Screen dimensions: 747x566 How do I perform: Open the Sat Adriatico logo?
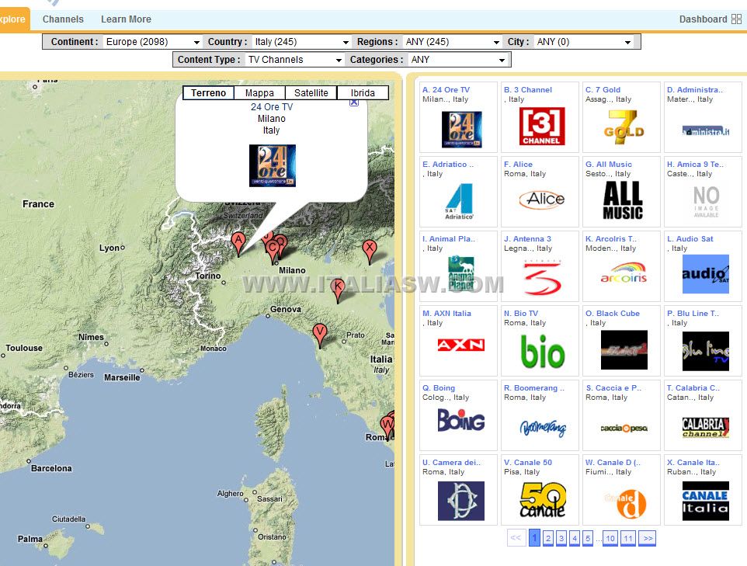coord(460,201)
